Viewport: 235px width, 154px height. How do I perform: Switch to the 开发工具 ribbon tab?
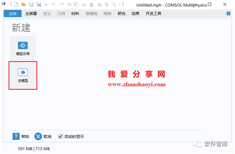153,13
